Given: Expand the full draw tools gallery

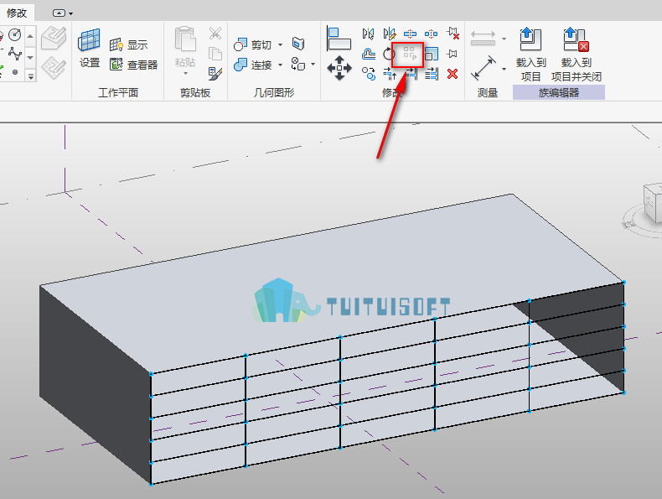Looking at the screenshot, I should pos(30,76).
